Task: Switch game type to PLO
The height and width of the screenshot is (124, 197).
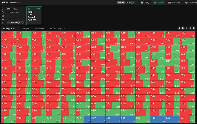Action: point(130,3)
